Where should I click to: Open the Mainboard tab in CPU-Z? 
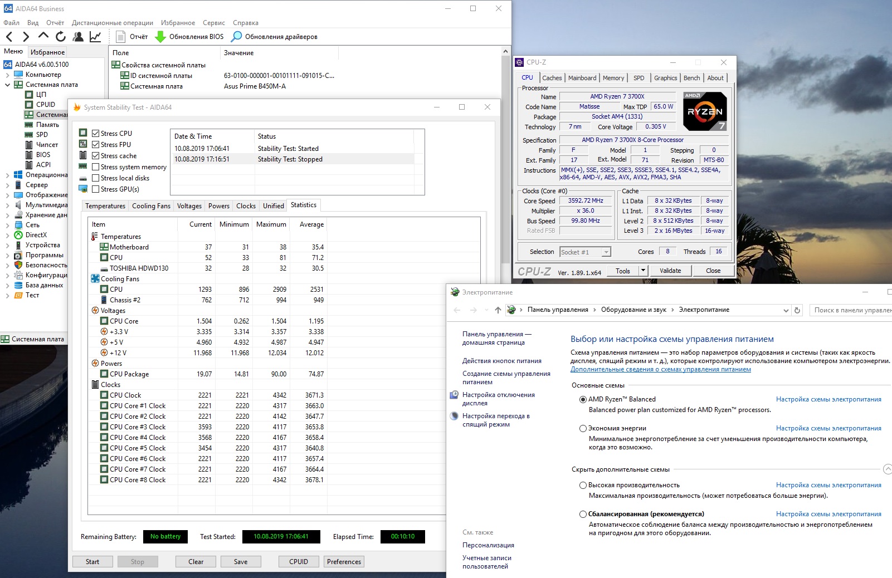pos(582,78)
